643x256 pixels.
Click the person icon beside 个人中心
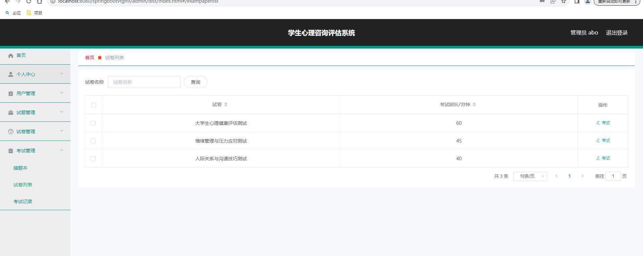coord(11,74)
